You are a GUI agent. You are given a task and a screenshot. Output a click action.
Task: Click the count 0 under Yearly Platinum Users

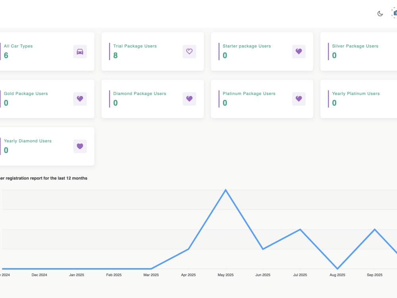334,103
